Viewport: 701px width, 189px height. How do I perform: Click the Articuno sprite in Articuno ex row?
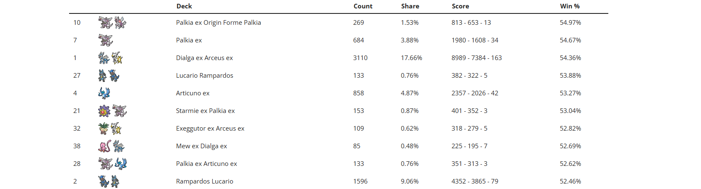pos(104,93)
